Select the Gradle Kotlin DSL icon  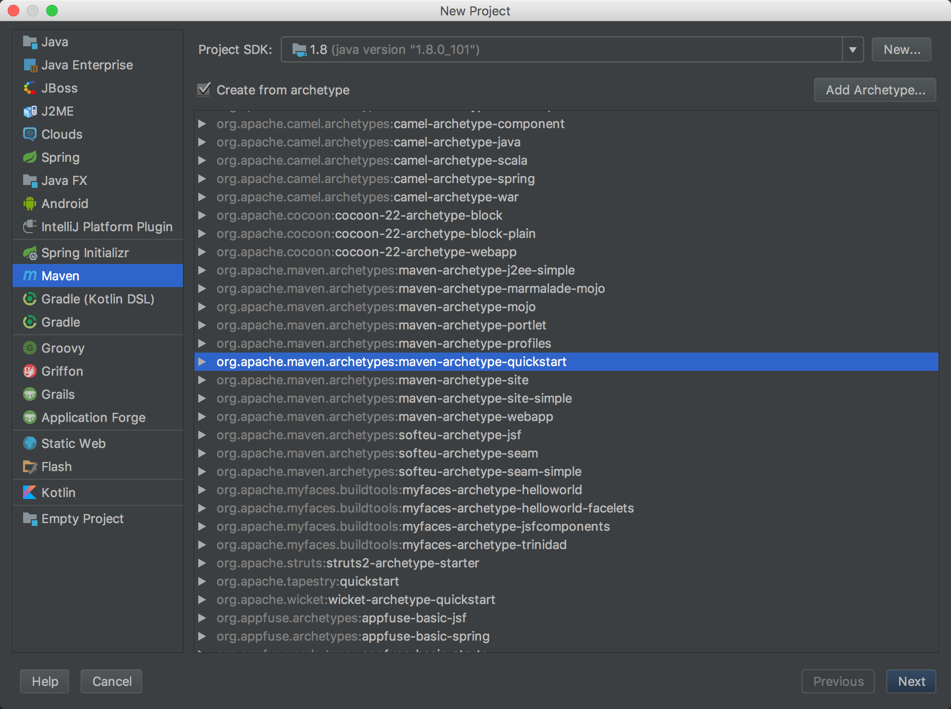tap(30, 299)
